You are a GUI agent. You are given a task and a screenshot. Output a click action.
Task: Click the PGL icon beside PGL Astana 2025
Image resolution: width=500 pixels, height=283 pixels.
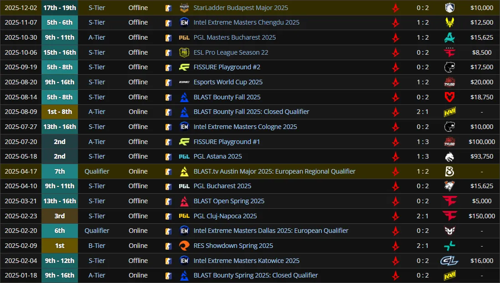(x=184, y=156)
